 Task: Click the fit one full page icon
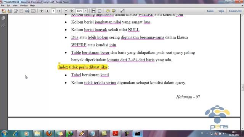click(x=100, y=11)
